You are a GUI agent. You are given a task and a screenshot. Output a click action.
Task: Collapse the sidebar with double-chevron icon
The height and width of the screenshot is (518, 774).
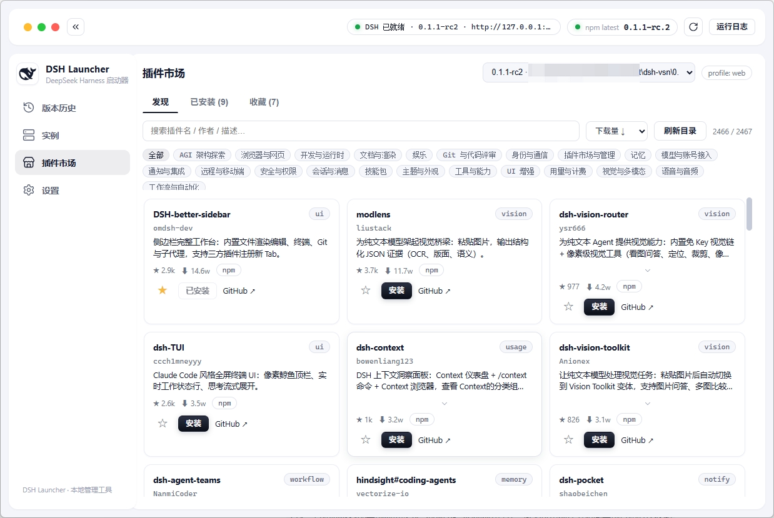tap(76, 27)
